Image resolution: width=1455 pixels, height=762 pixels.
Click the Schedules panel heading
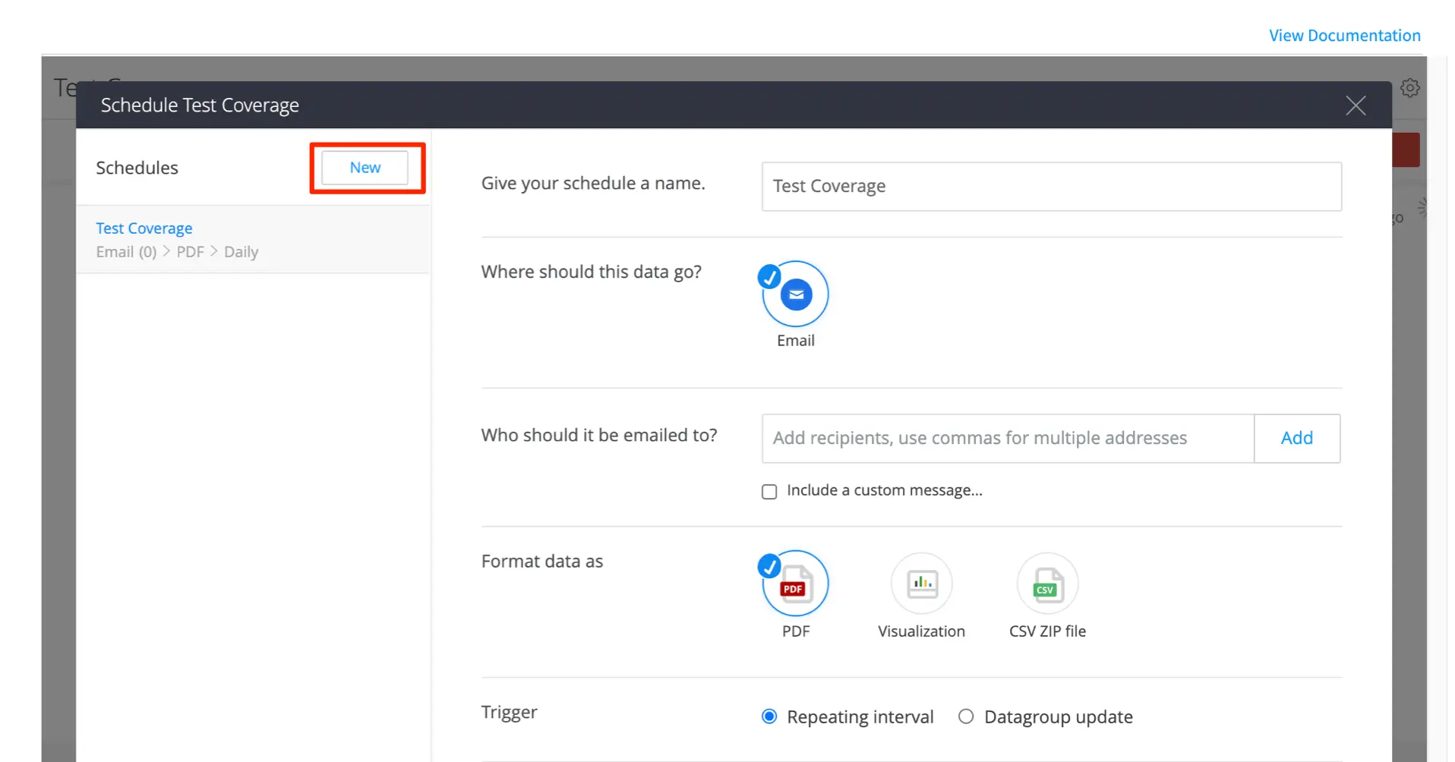[x=137, y=168]
